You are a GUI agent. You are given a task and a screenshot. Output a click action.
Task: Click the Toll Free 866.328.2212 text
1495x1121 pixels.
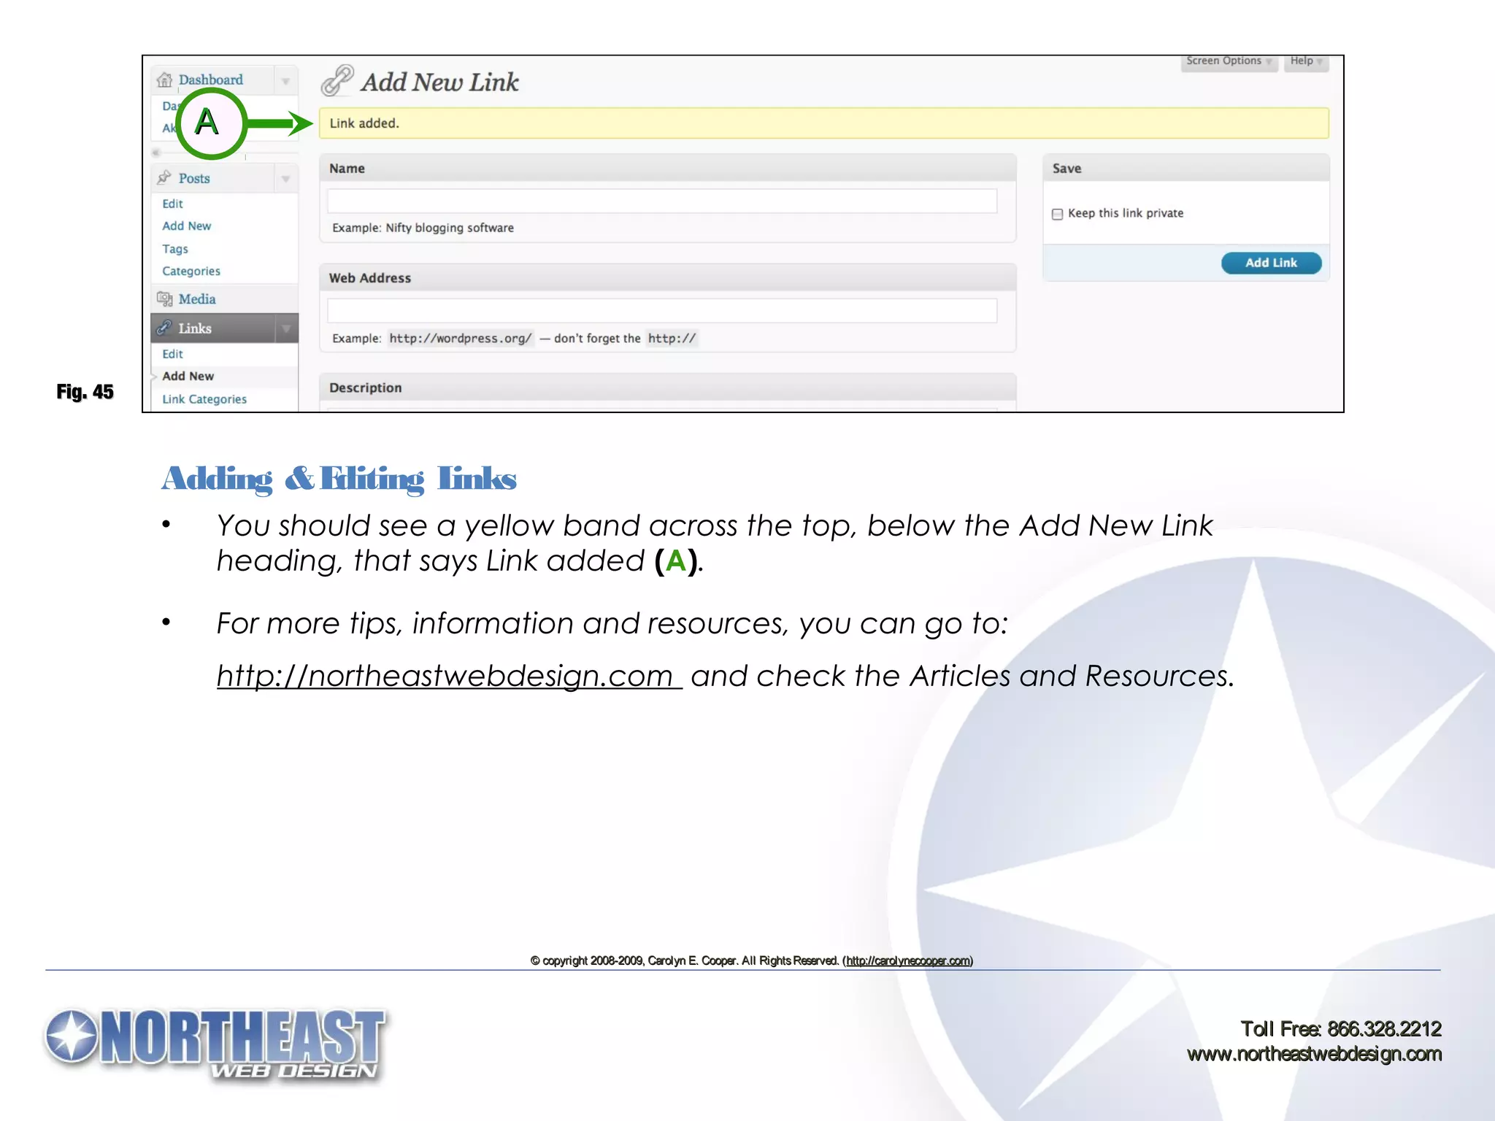(x=1341, y=1029)
